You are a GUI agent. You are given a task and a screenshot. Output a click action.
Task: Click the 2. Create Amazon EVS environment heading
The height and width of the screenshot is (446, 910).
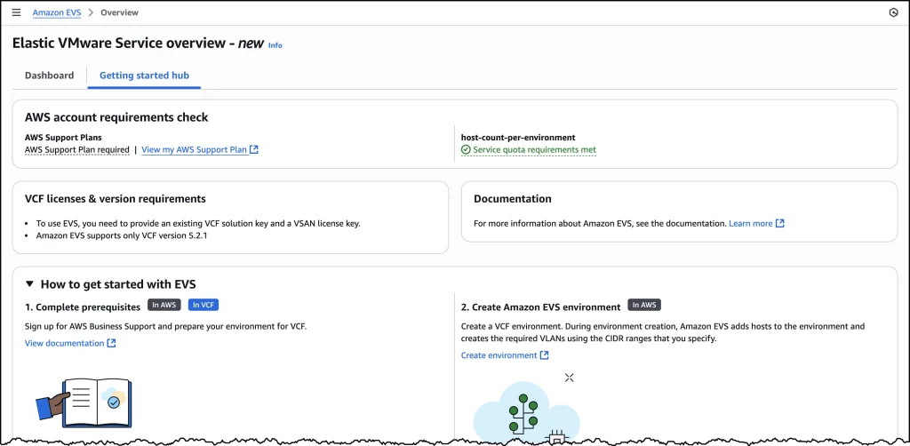pyautogui.click(x=541, y=307)
